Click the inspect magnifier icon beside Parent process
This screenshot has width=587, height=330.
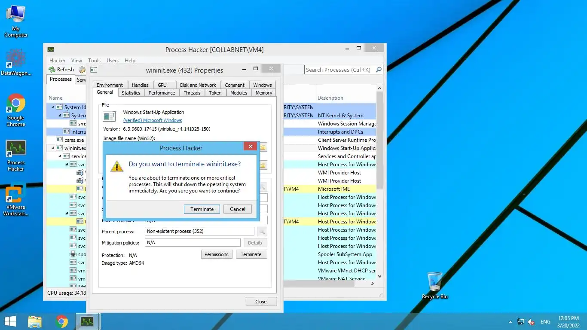coord(262,232)
